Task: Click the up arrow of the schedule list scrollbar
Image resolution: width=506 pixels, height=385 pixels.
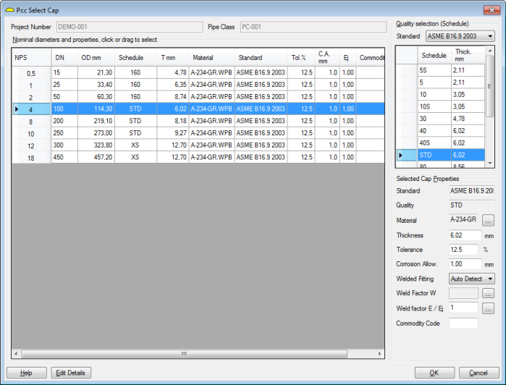Action: (490, 51)
